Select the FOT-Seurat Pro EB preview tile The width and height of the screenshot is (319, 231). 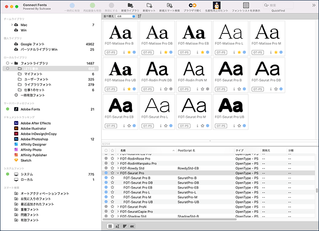click(120, 112)
